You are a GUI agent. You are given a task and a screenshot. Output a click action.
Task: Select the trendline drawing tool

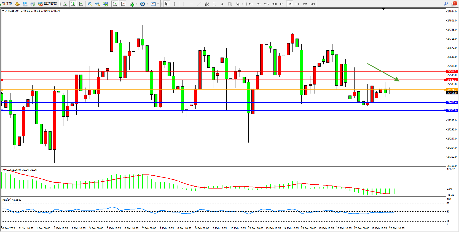pos(199,4)
